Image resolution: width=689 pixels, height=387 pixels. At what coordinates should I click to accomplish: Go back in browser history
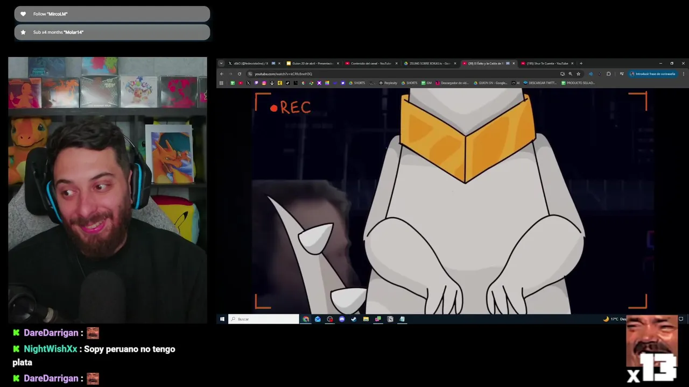pyautogui.click(x=222, y=74)
